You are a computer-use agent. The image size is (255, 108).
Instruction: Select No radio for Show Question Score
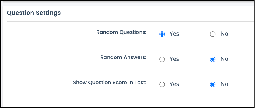point(213,84)
